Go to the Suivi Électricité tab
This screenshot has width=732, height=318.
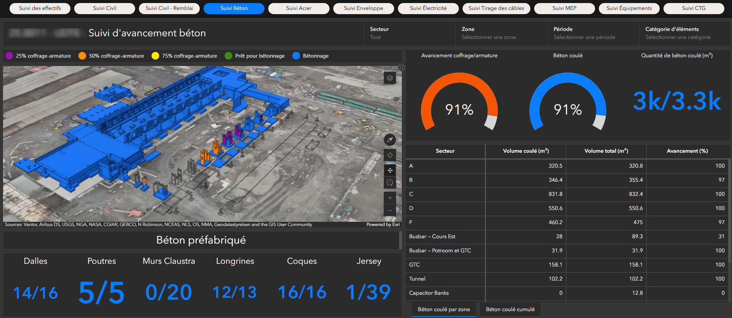(x=428, y=8)
